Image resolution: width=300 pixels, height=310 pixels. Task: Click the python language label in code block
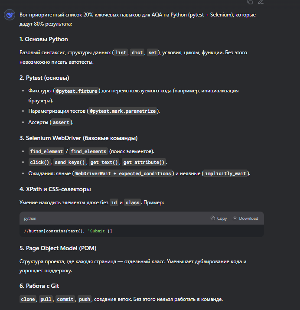[x=30, y=219]
